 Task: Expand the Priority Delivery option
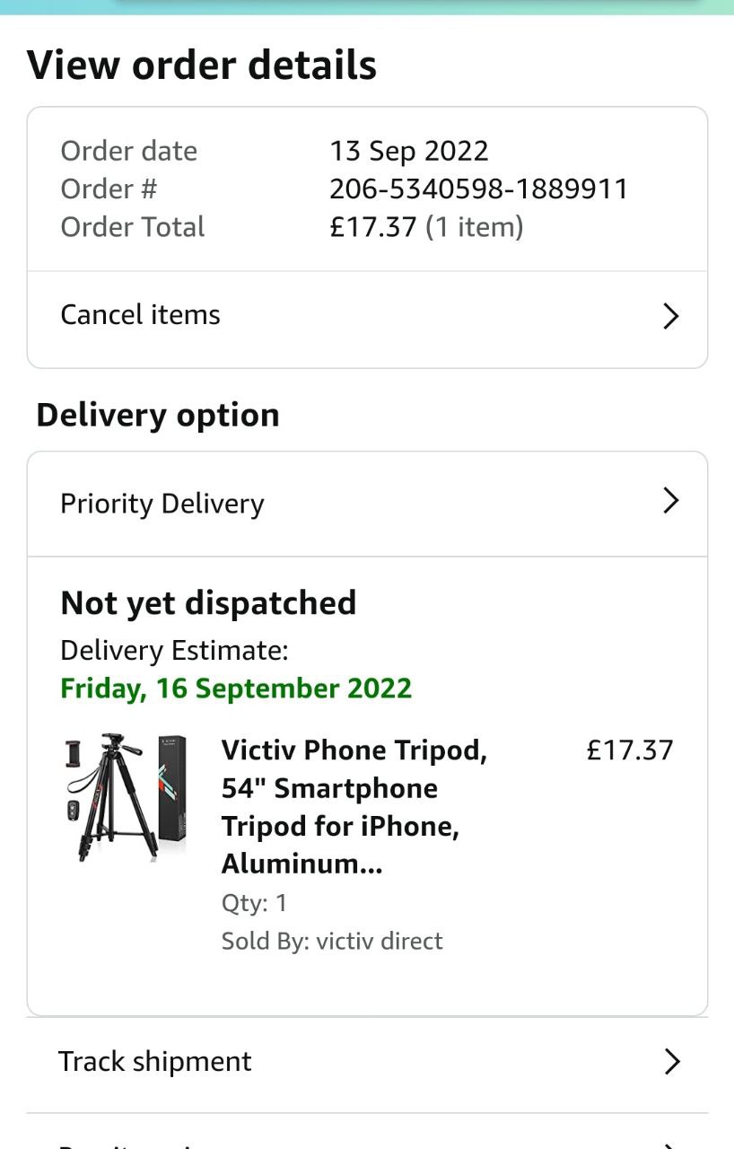(162, 504)
